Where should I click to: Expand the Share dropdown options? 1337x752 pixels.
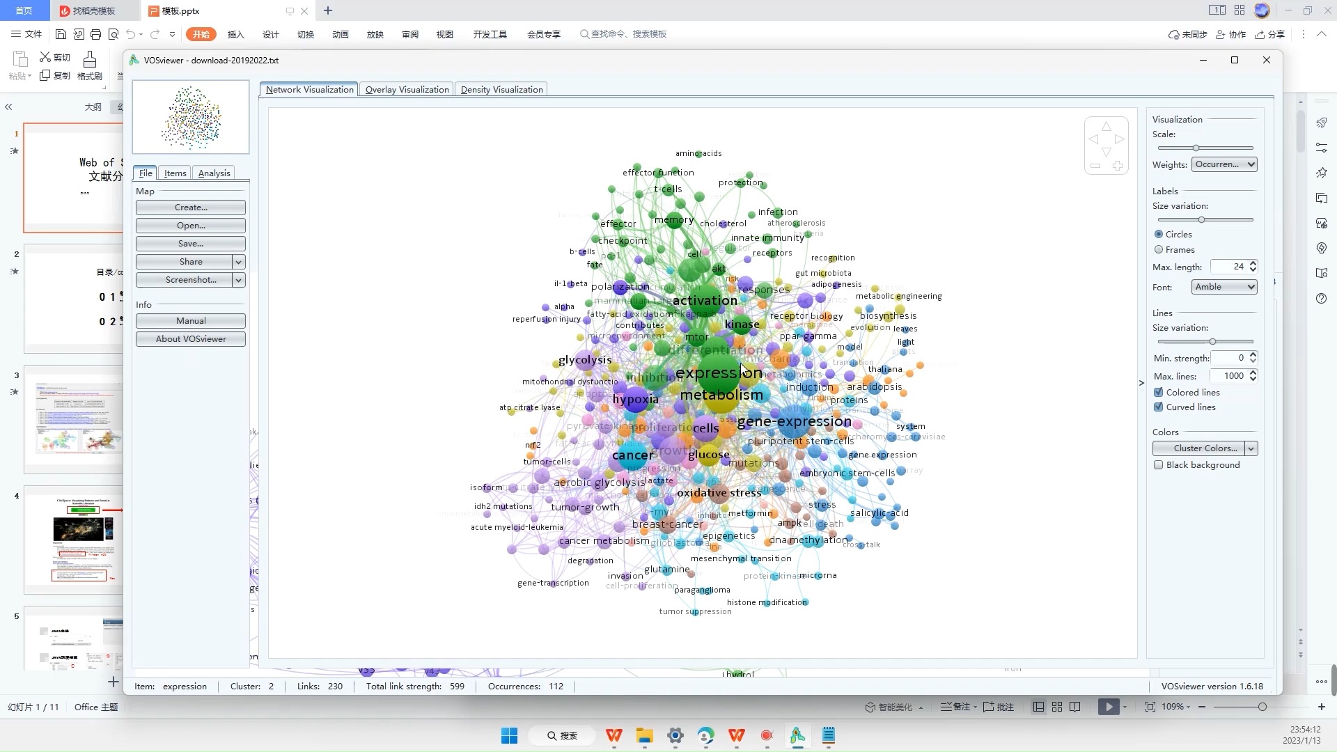click(x=239, y=262)
